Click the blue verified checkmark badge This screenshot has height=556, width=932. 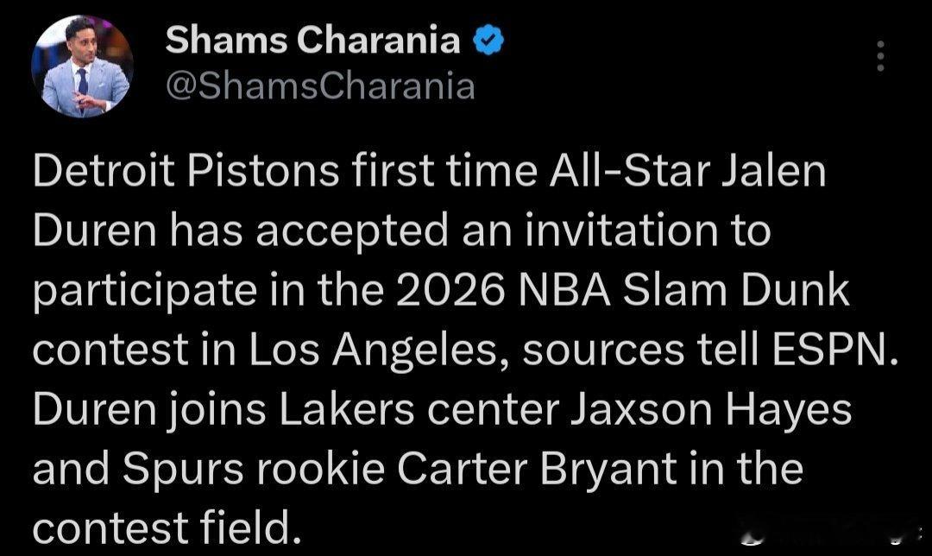click(489, 41)
